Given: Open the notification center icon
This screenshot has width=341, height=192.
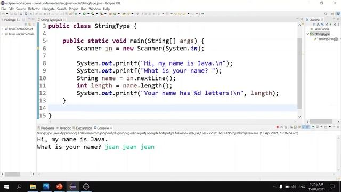Looking at the screenshot, I should point(332,187).
